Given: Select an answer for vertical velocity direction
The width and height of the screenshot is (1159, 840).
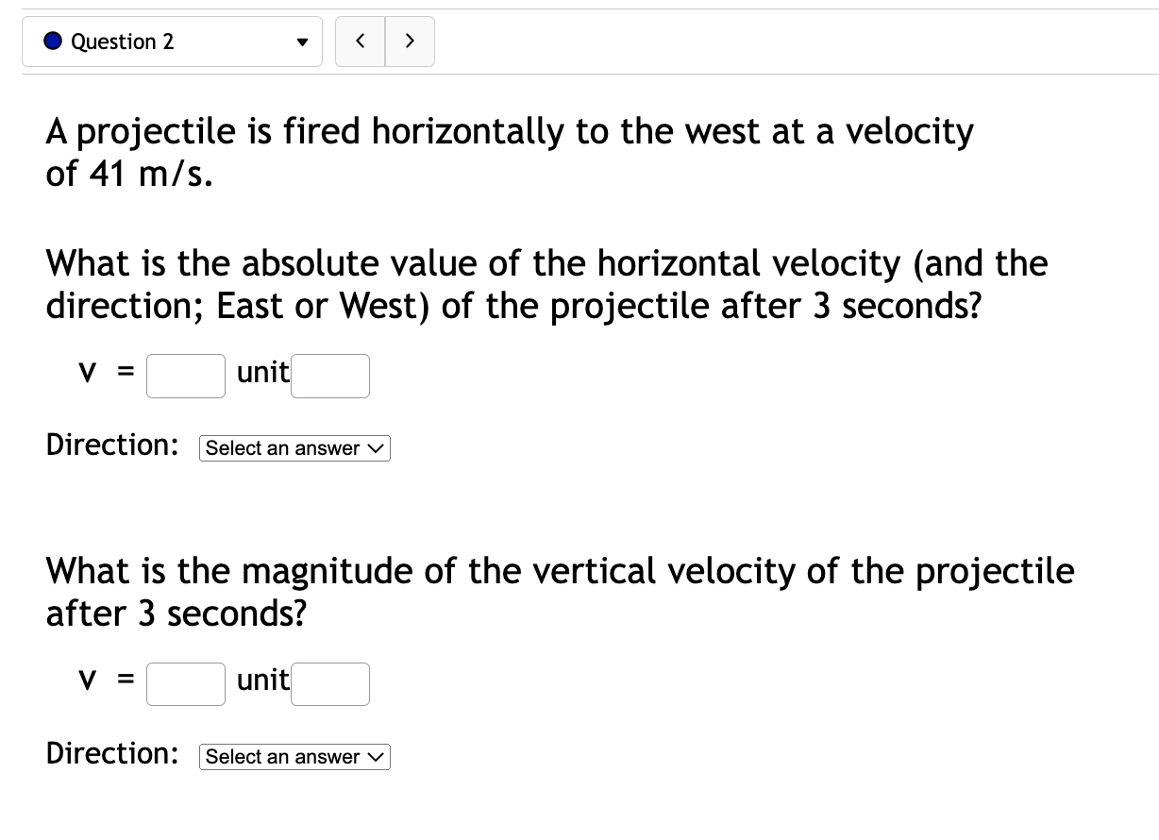Looking at the screenshot, I should coord(294,757).
